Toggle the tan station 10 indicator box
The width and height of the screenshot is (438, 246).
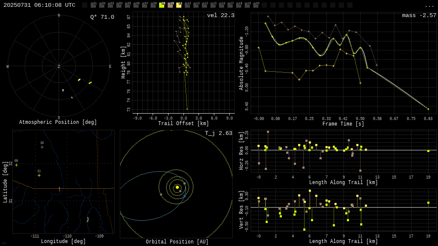pos(170,5)
